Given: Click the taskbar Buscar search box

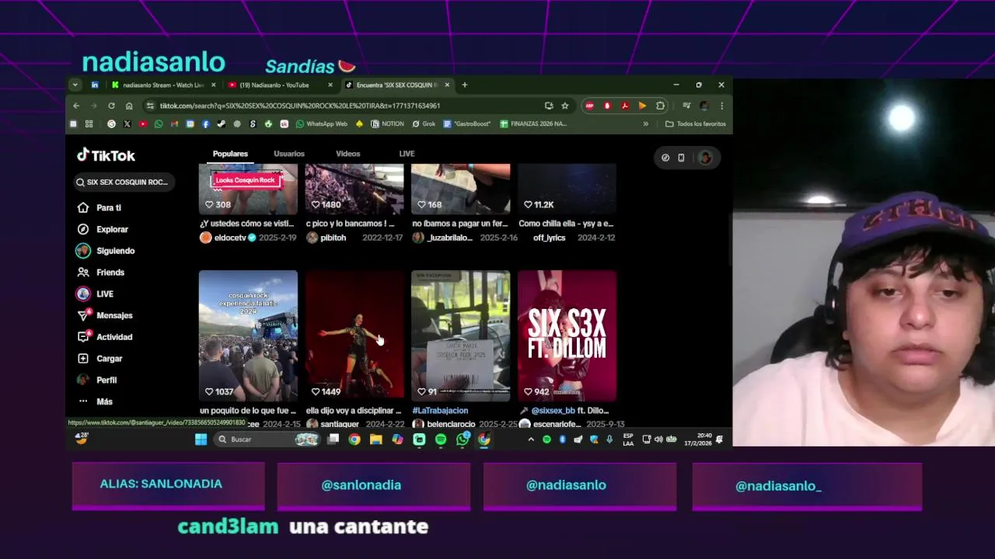Looking at the screenshot, I should pos(266,439).
